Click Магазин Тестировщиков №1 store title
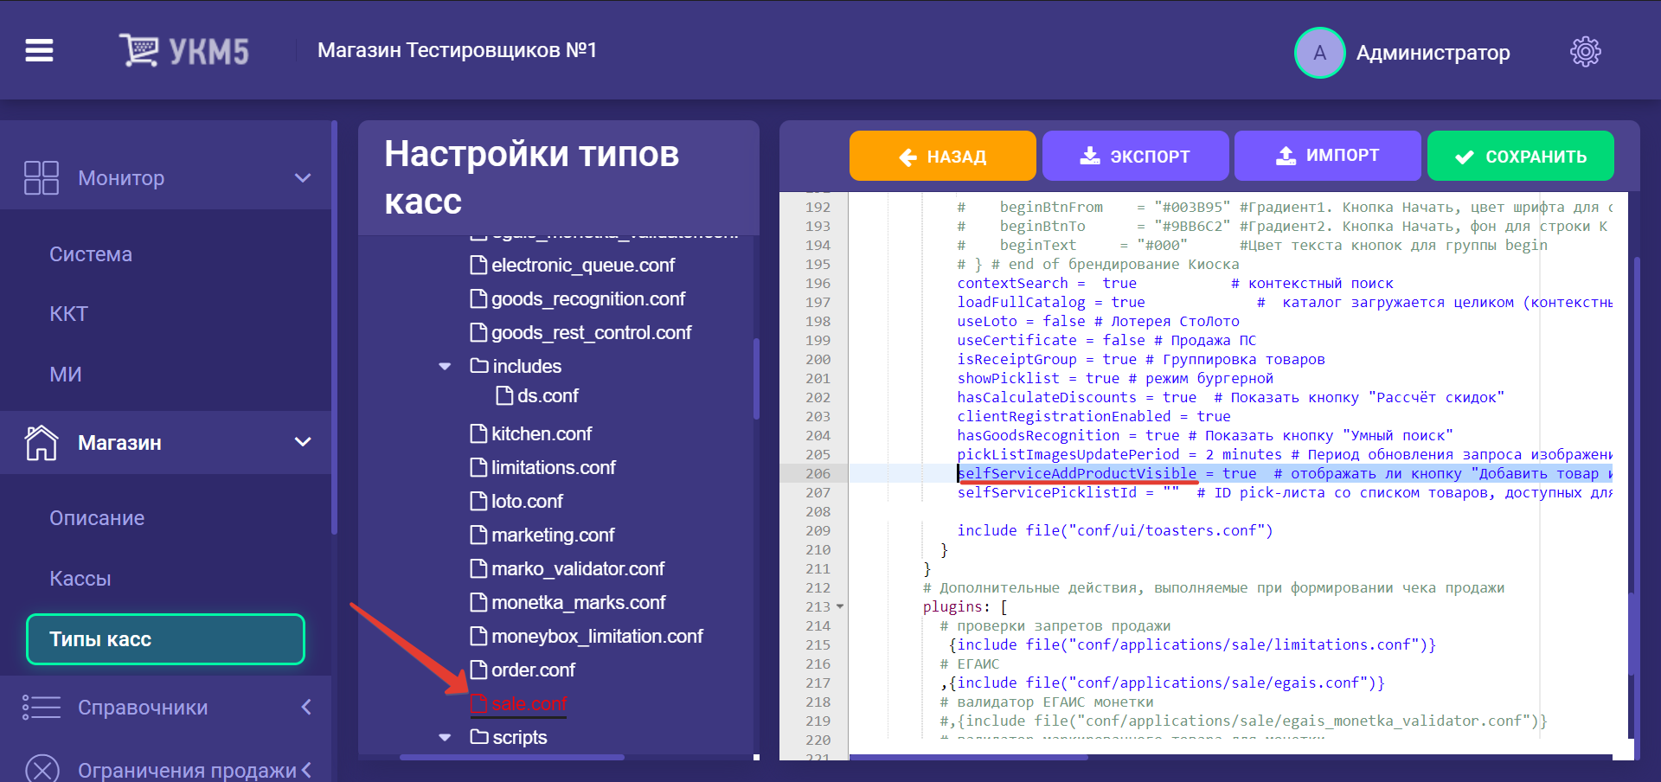This screenshot has height=782, width=1661. (x=457, y=50)
